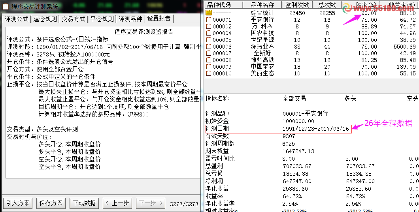The image size is (419, 212).
Task: Select the 中国宝安 stock name
Action: click(x=262, y=66)
